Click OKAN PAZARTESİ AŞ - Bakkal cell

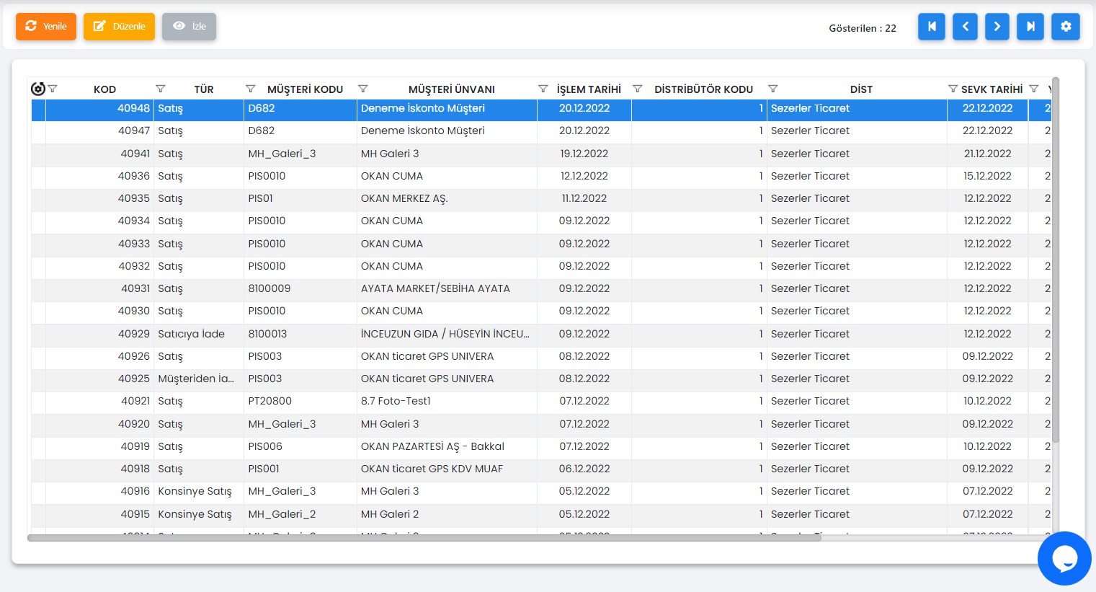click(x=432, y=446)
